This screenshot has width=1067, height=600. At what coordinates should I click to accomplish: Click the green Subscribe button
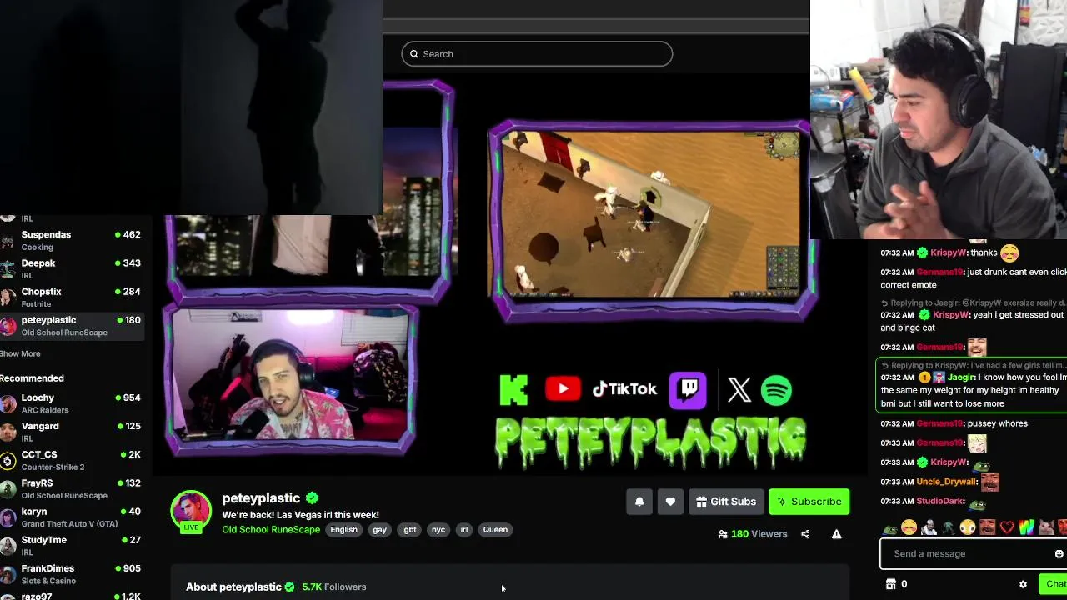click(809, 502)
